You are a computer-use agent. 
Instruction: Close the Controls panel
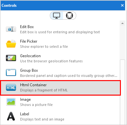pyautogui.click(x=122, y=5)
